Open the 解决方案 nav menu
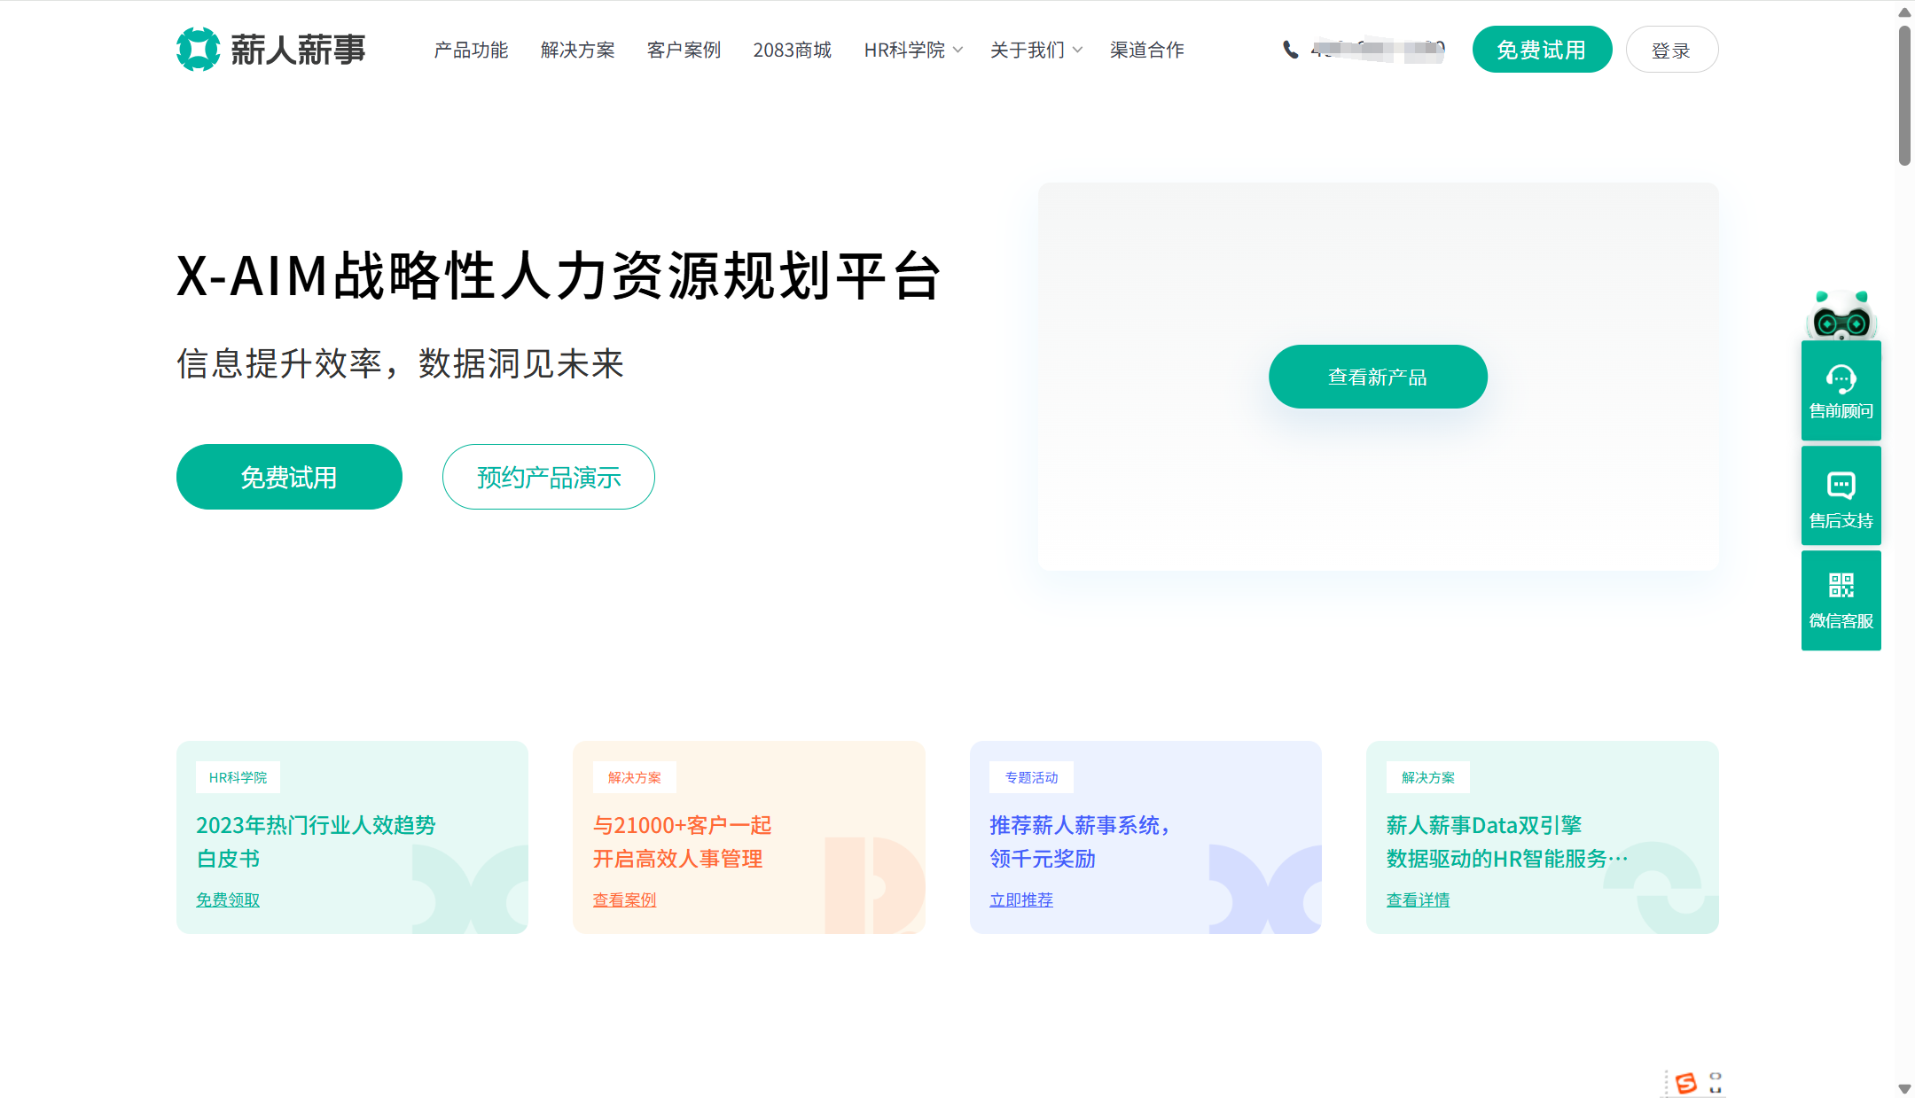Viewport: 1915px width, 1098px height. [x=576, y=50]
